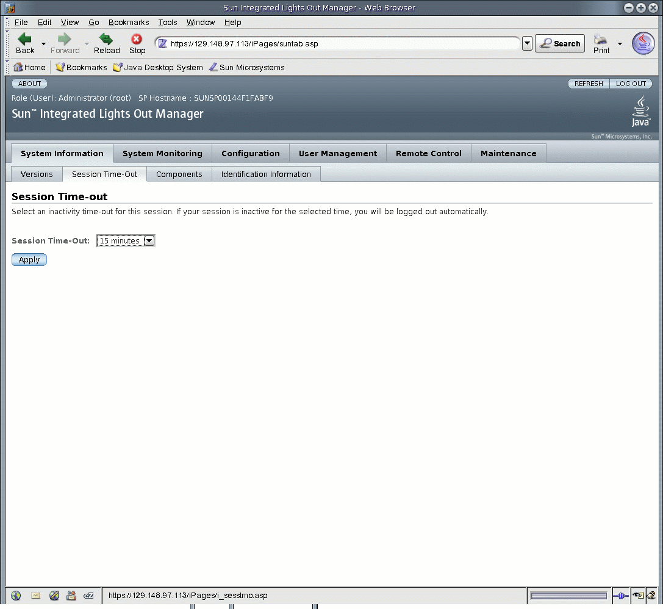
Task: Click the SP Hostname SUNSP00144F1FABF9 text
Action: pyautogui.click(x=206, y=98)
